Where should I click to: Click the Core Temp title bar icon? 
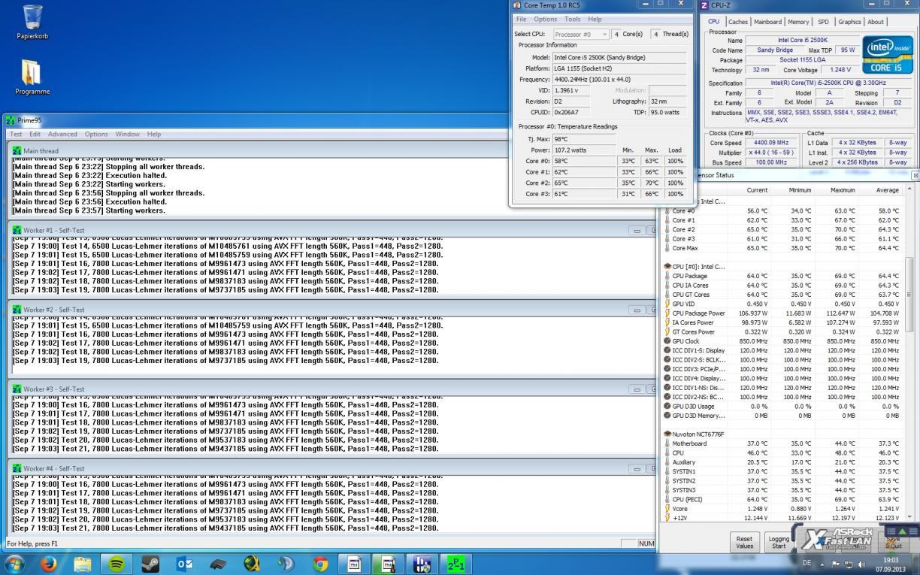pyautogui.click(x=517, y=5)
